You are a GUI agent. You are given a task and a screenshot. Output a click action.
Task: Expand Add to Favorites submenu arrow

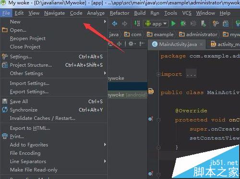pyautogui.click(x=105, y=145)
